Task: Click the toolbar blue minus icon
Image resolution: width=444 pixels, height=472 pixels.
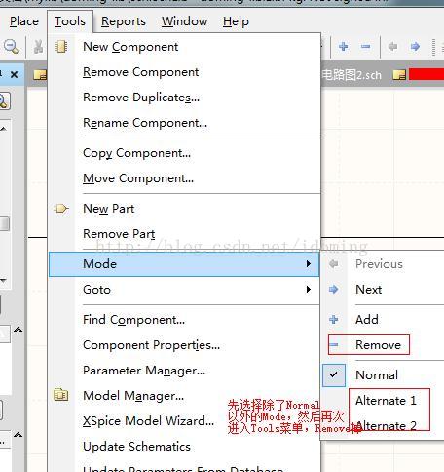Action: coord(366,47)
